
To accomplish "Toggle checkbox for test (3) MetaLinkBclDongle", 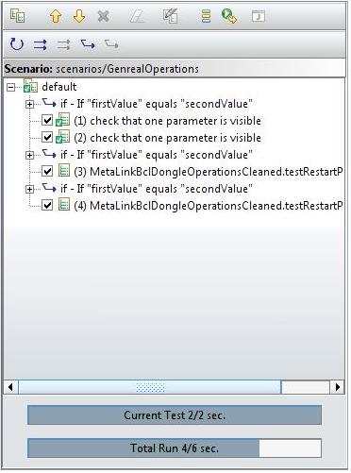I will tap(47, 171).
